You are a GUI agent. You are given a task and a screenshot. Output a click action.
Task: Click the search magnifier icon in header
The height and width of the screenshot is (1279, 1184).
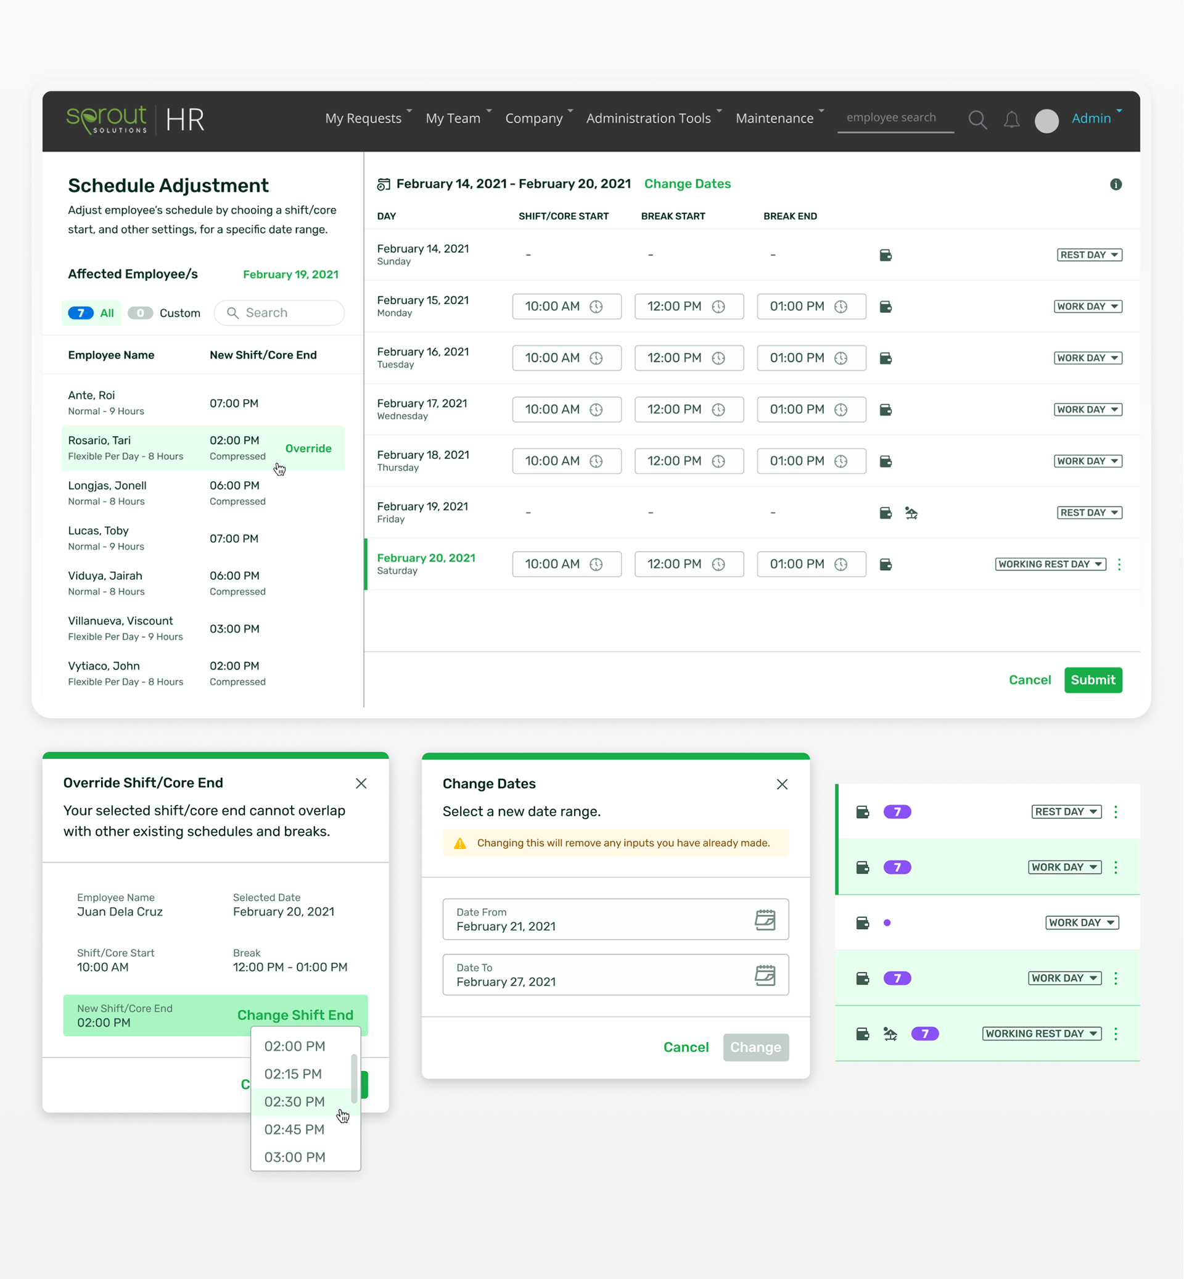tap(977, 119)
